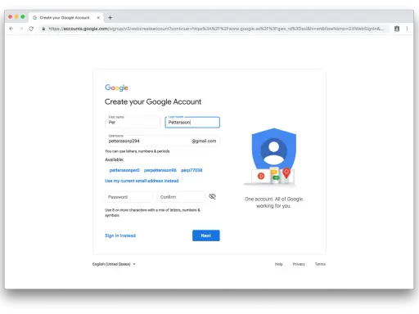Click the Next button
The width and height of the screenshot is (419, 314).
point(206,235)
